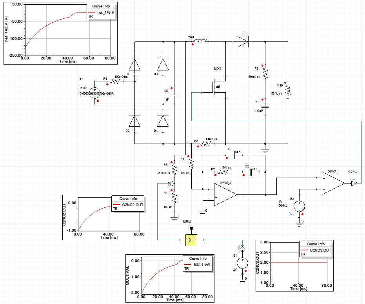Click the triangle waveform marker beside E2
Viewport: 365px width, 304px height.
point(291,213)
